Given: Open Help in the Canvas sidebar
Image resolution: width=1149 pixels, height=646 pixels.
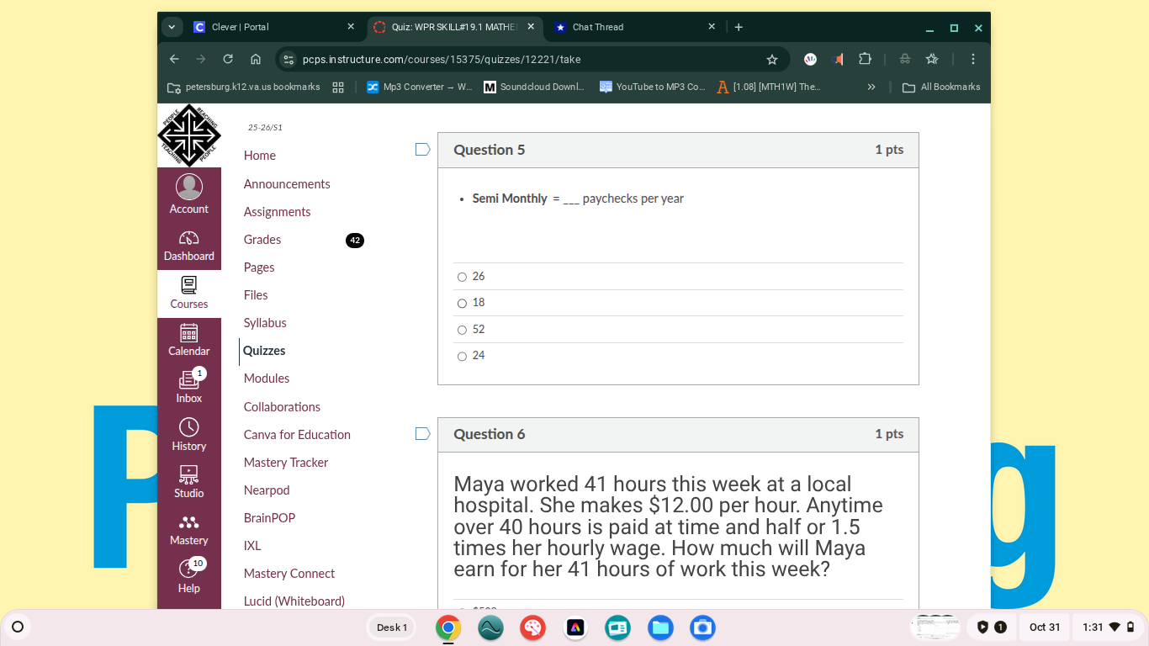Looking at the screenshot, I should pos(188,577).
